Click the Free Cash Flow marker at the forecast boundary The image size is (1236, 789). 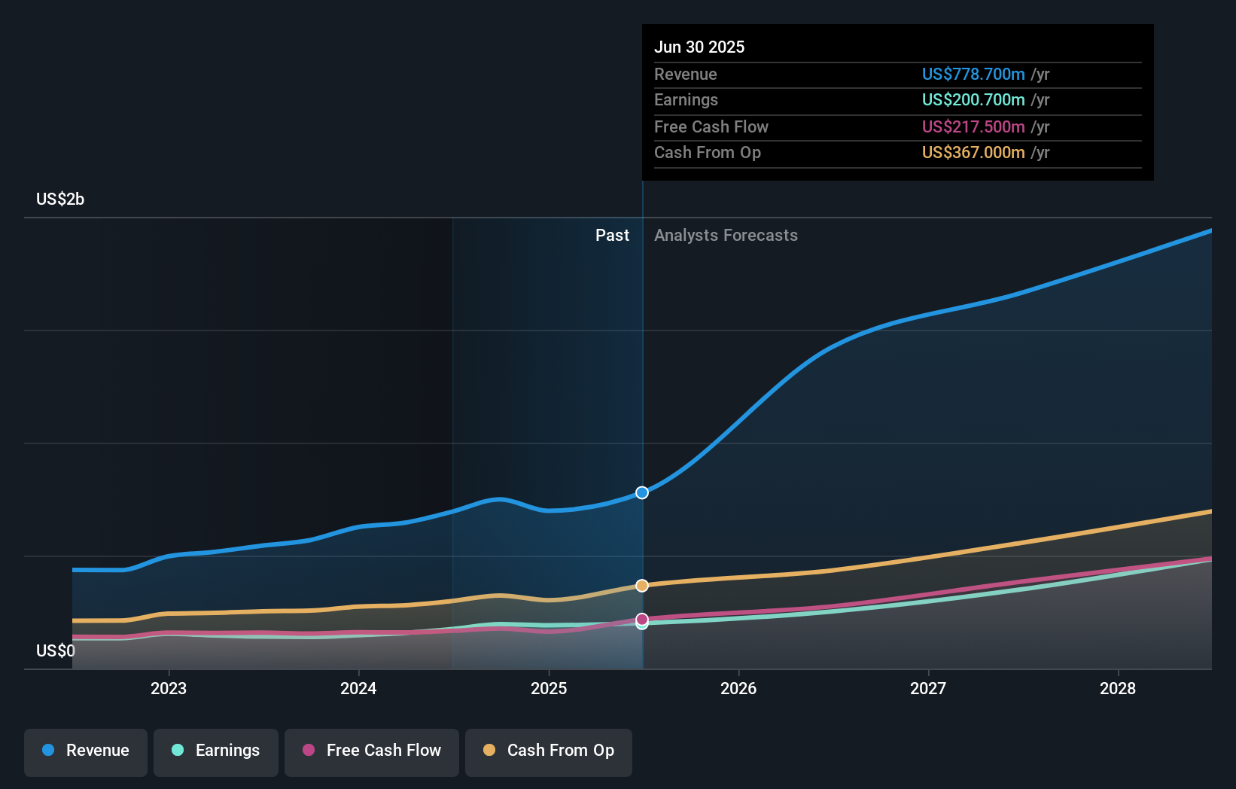coord(641,618)
